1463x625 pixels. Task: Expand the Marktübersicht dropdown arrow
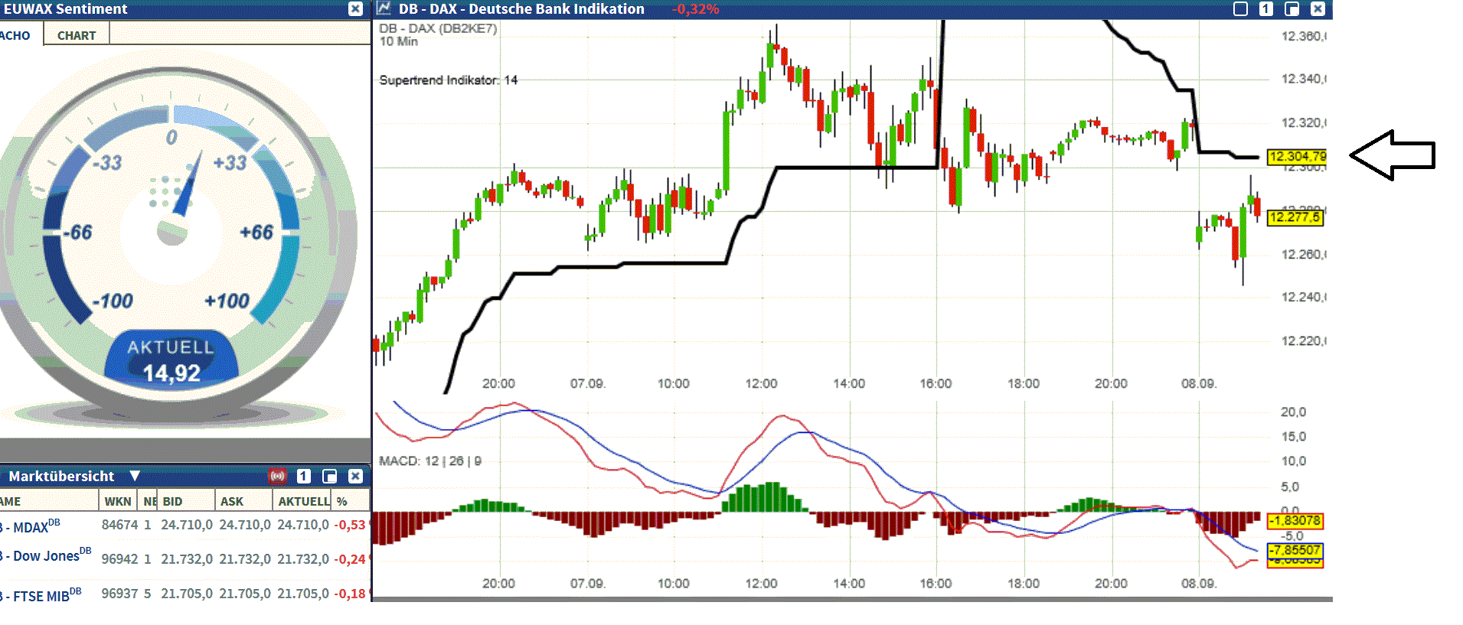pyautogui.click(x=135, y=476)
